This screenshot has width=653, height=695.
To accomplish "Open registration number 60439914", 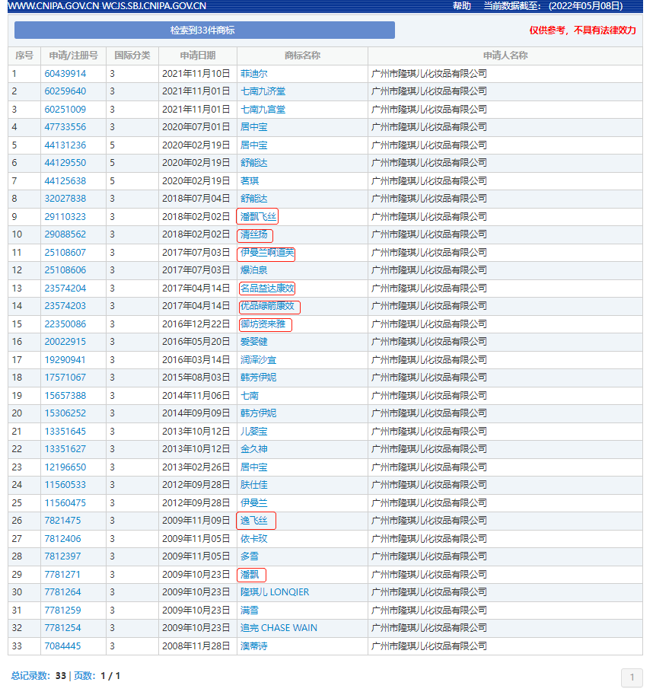I will [65, 74].
